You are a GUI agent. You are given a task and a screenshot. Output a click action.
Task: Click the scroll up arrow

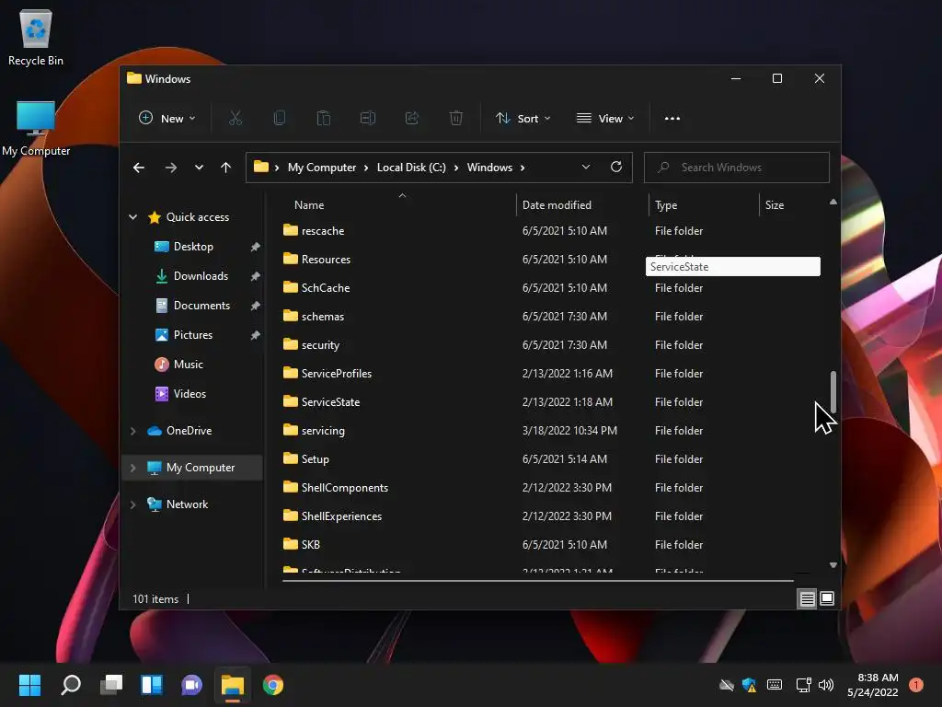833,202
